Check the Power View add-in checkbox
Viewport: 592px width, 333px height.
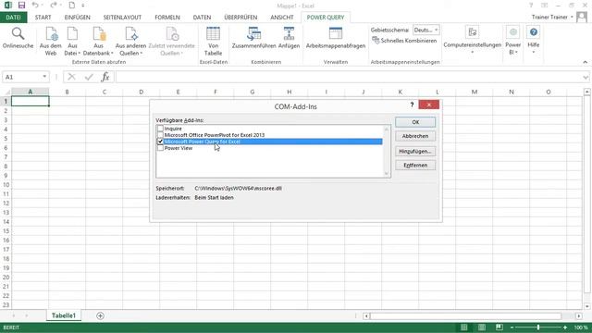tap(160, 148)
